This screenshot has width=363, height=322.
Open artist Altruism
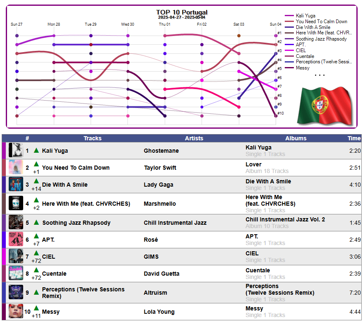155,292
